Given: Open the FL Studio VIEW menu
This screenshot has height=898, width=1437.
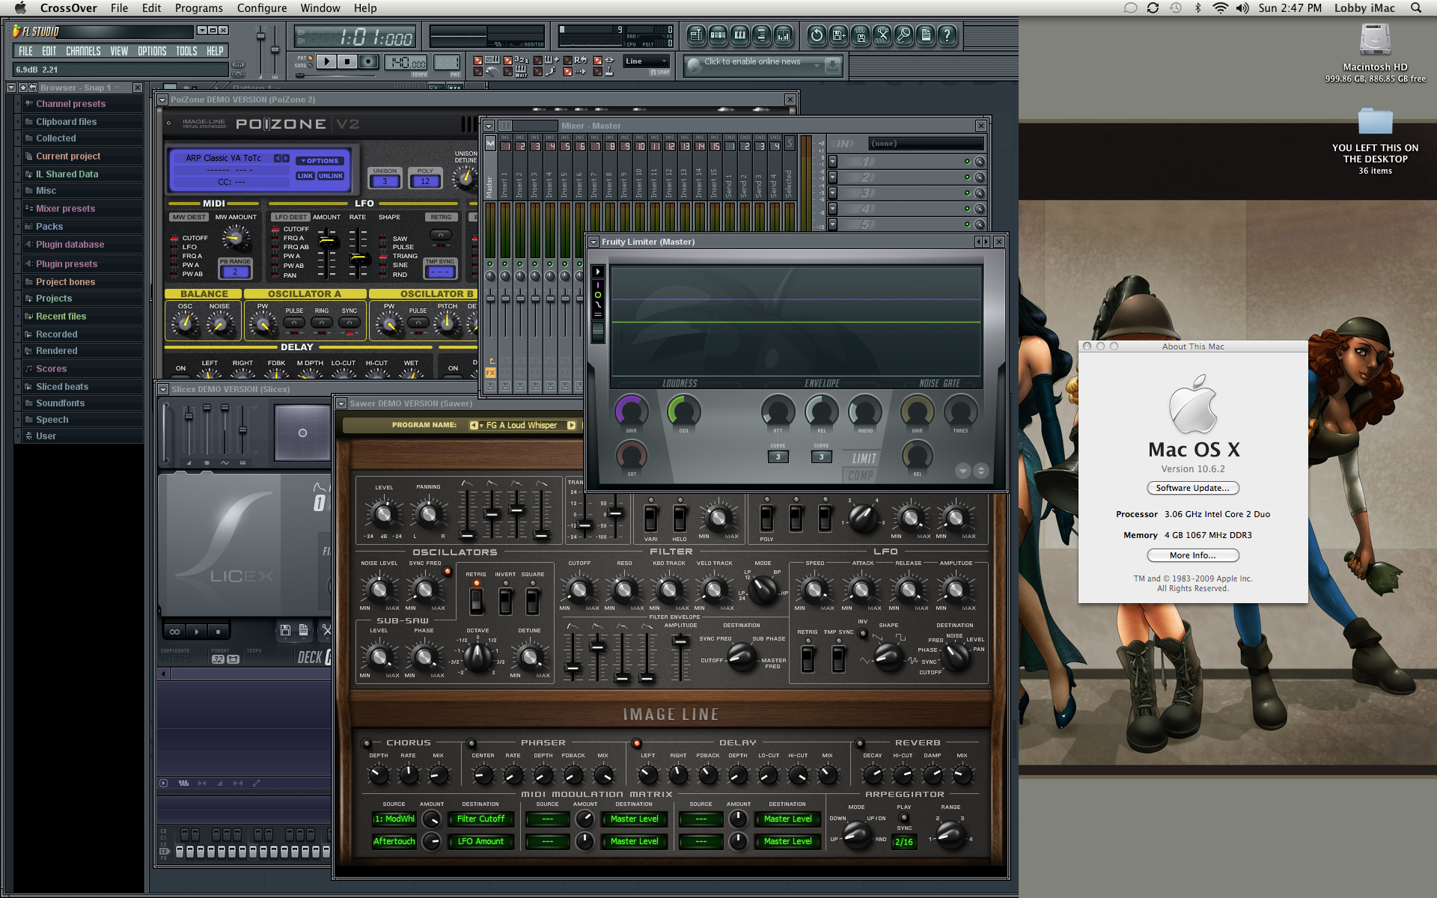Looking at the screenshot, I should coord(117,53).
